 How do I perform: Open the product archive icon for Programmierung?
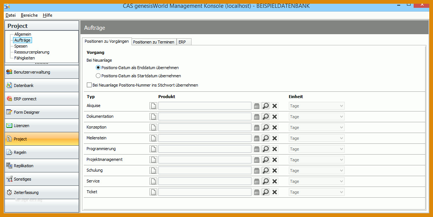click(257, 149)
